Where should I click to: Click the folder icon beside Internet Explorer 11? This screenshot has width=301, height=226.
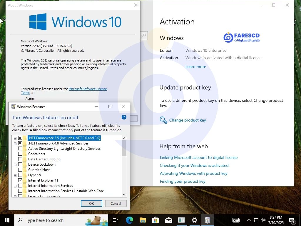click(x=25, y=180)
